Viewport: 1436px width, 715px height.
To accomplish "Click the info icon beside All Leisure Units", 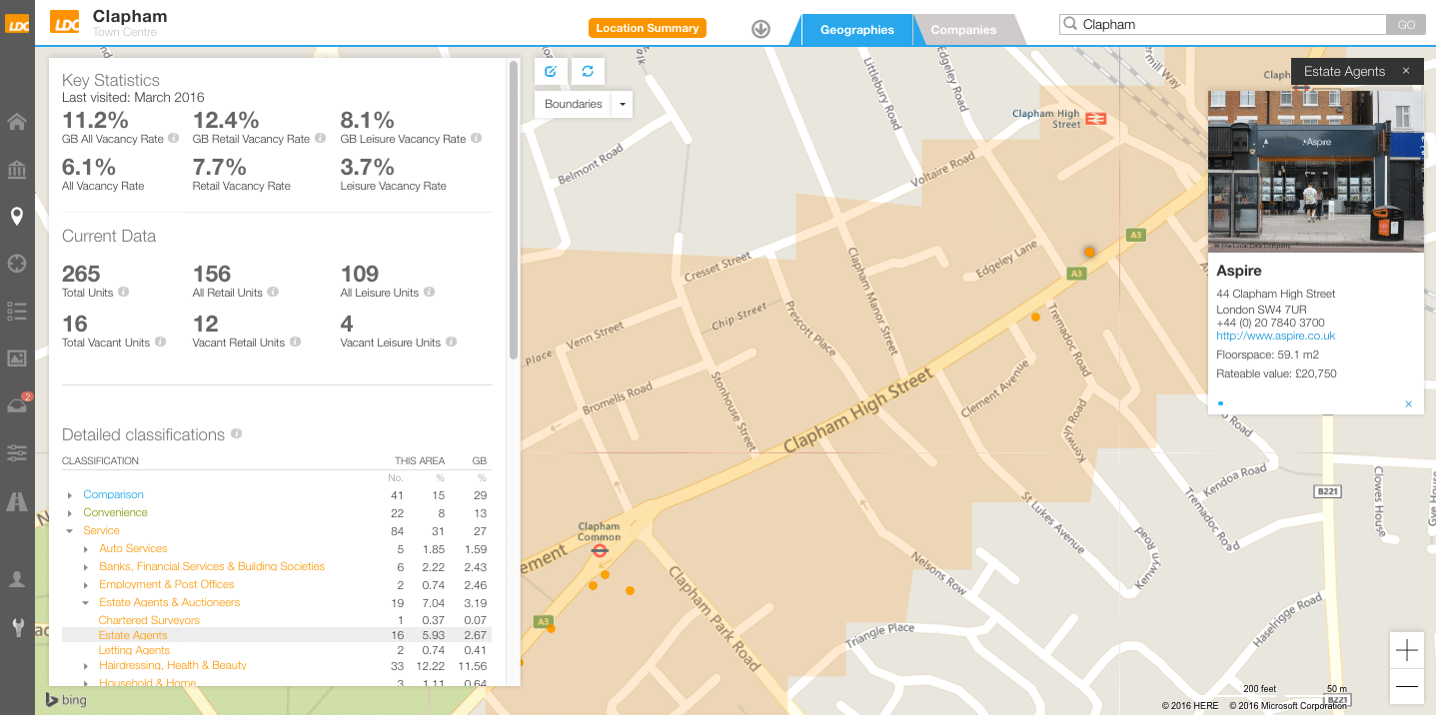I will click(429, 293).
